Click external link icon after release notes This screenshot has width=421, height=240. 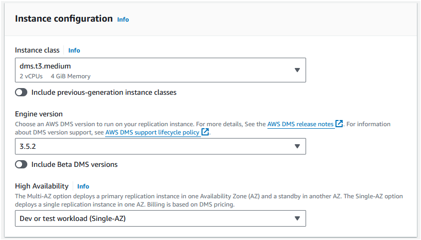(x=339, y=124)
